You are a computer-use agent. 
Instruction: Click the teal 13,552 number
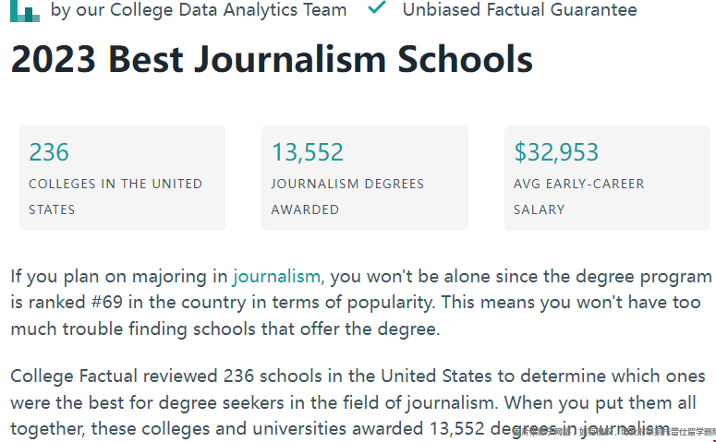(x=307, y=152)
